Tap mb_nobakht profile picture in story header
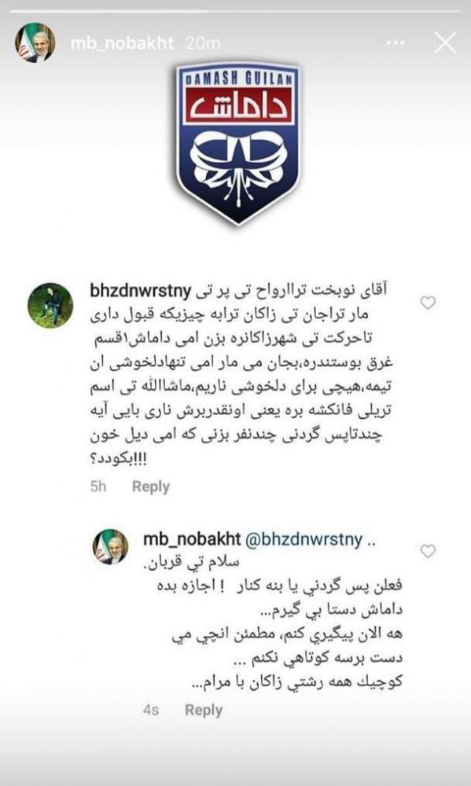 35,42
